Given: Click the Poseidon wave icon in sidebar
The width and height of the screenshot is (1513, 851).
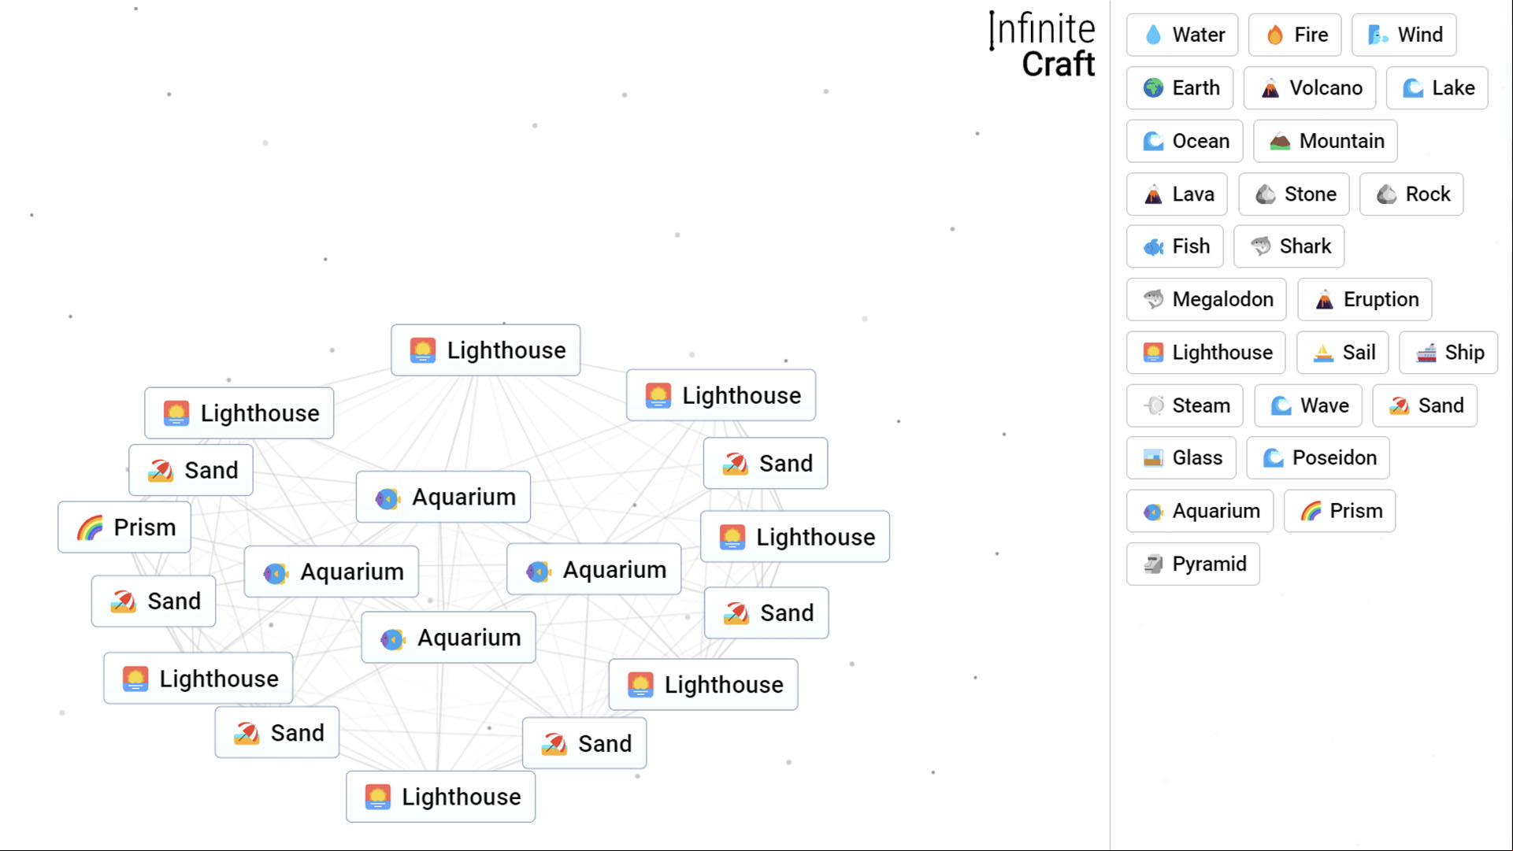Looking at the screenshot, I should pyautogui.click(x=1273, y=458).
